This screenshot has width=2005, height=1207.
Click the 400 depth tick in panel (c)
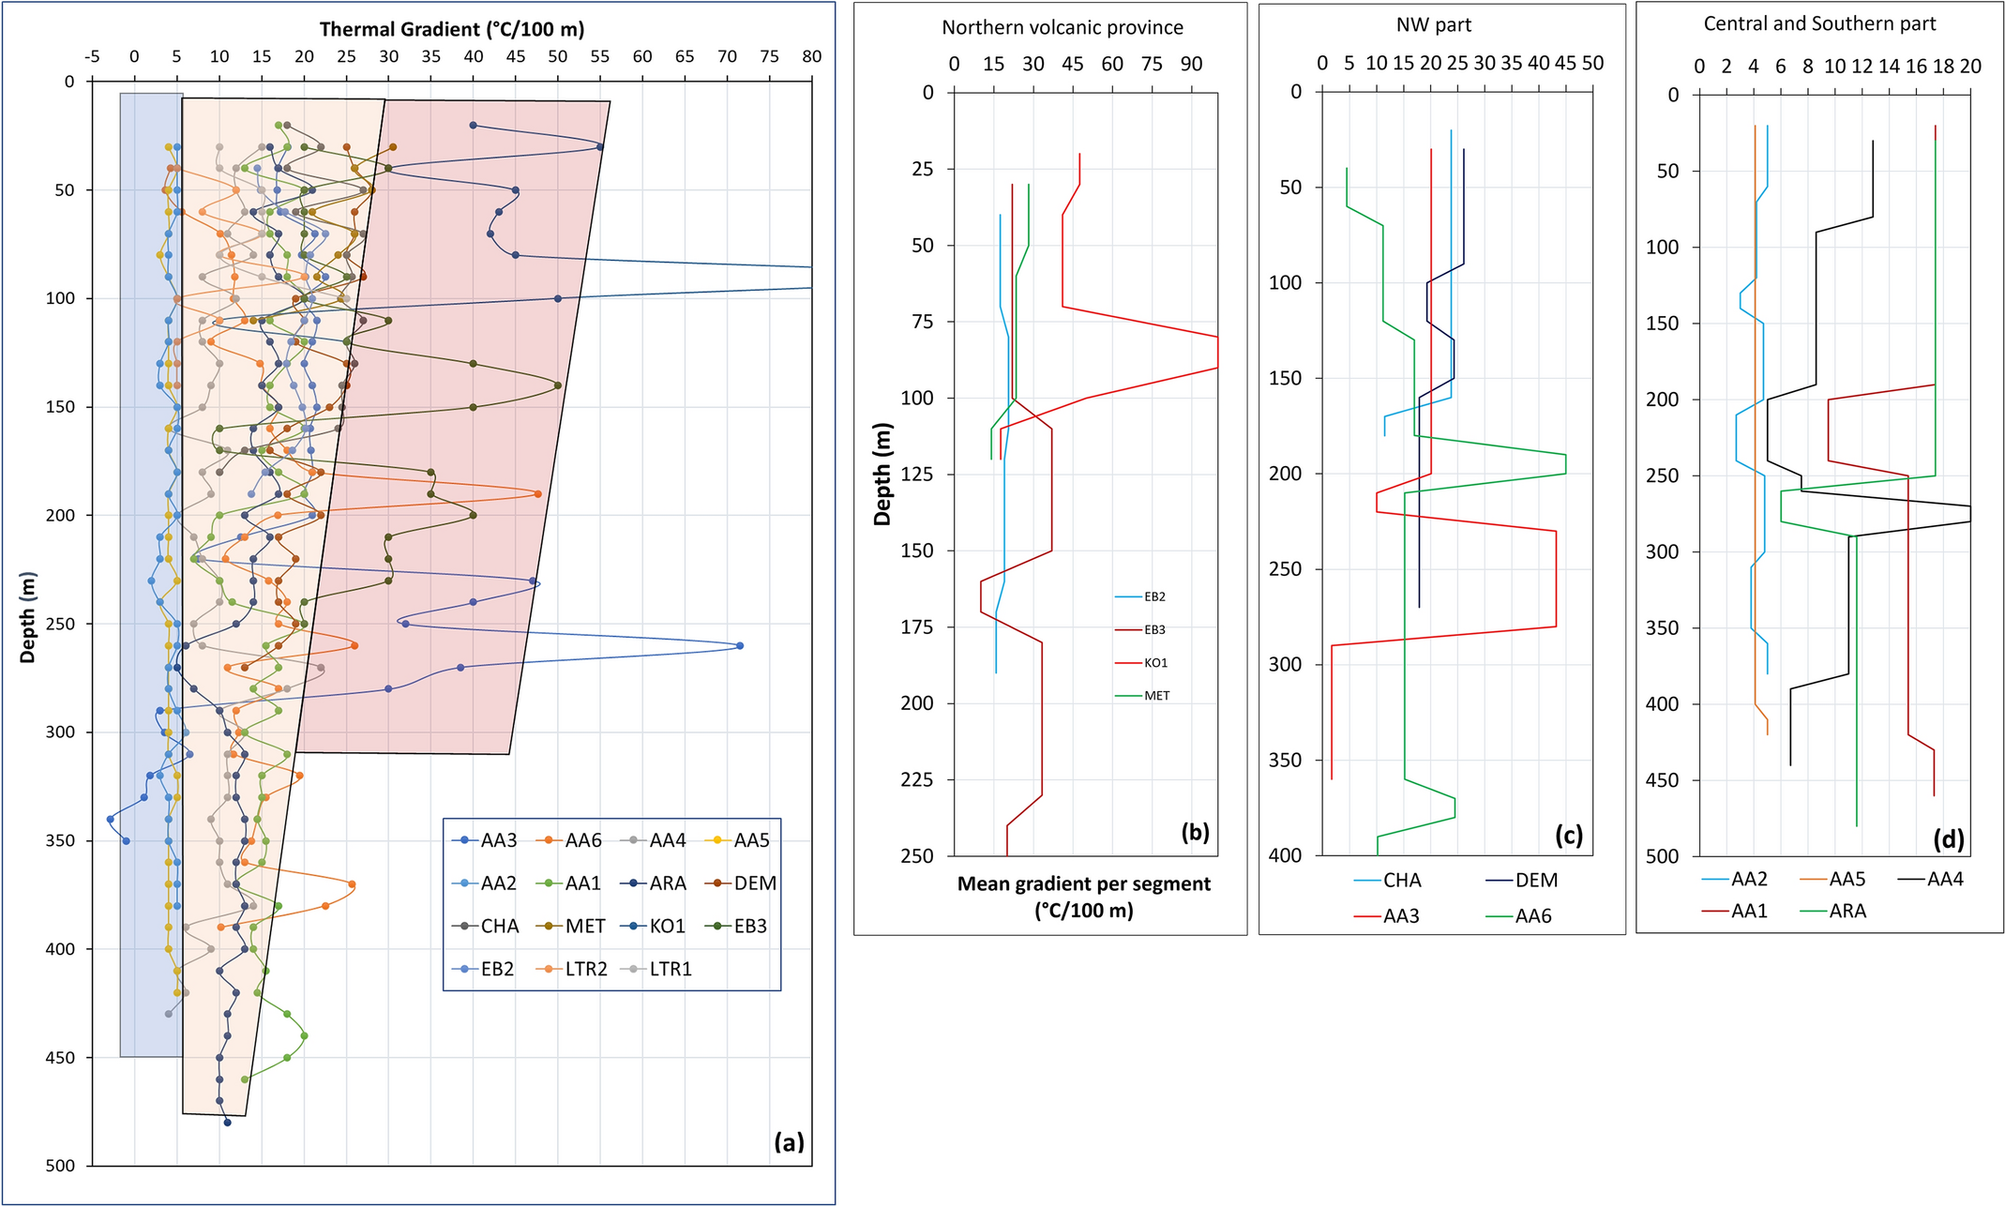1285,855
